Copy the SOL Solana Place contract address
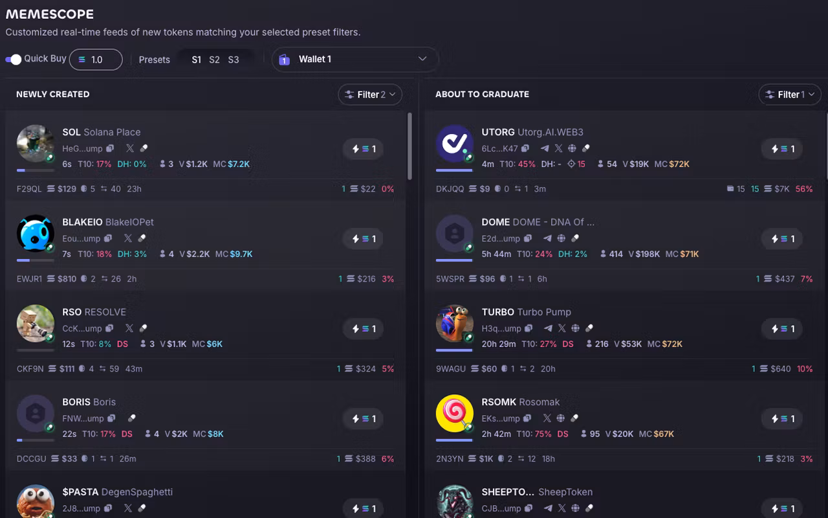Image resolution: width=828 pixels, height=518 pixels. (110, 148)
